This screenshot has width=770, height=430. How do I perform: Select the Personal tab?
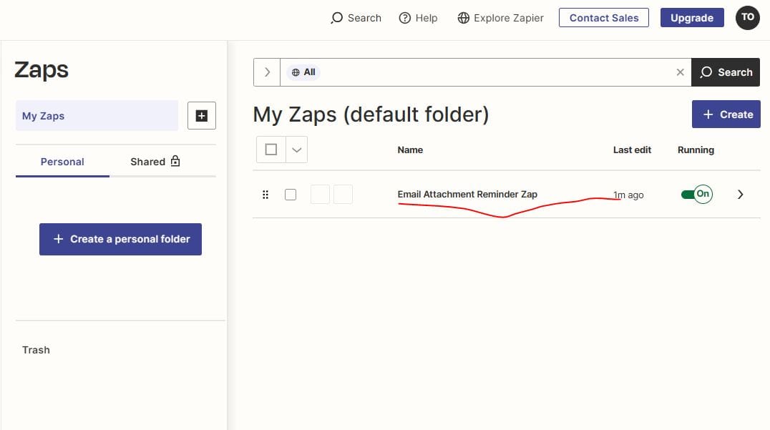(x=62, y=161)
